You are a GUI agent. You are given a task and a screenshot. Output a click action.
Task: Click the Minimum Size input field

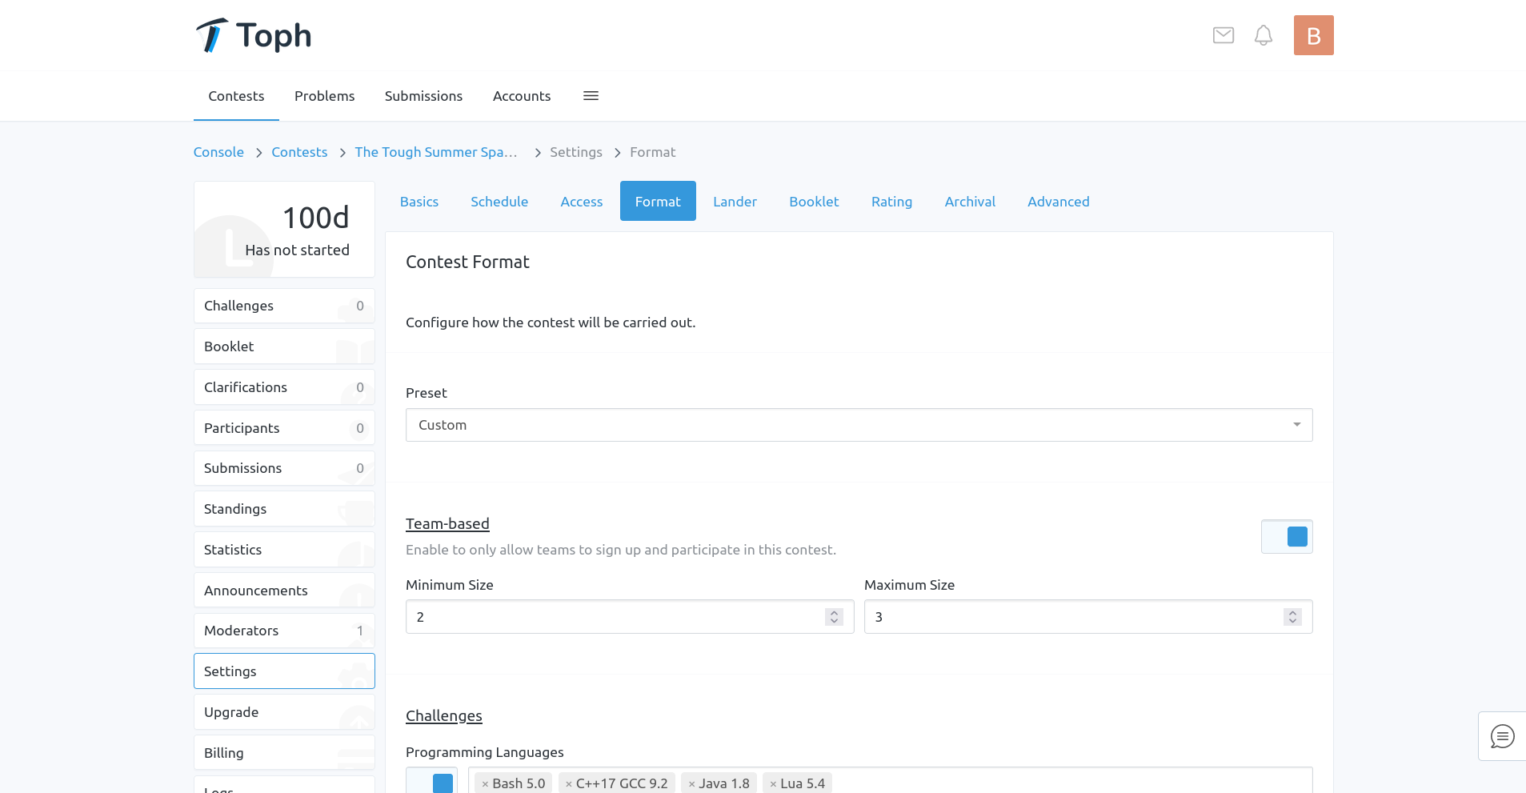630,617
